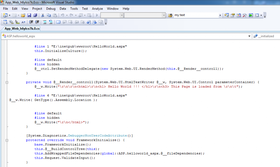Click the Undo icon
The height and width of the screenshot is (167, 280).
(62, 15)
